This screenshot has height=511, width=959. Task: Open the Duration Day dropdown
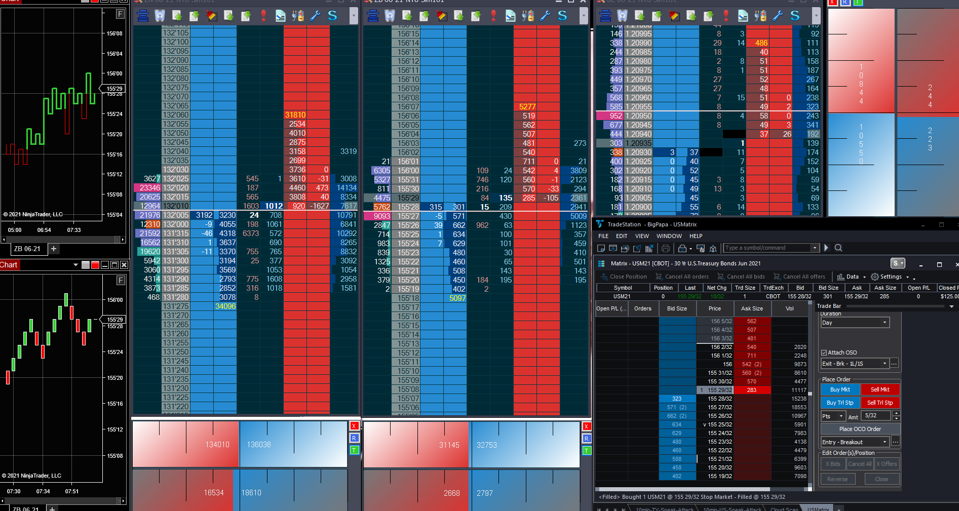[x=855, y=323]
